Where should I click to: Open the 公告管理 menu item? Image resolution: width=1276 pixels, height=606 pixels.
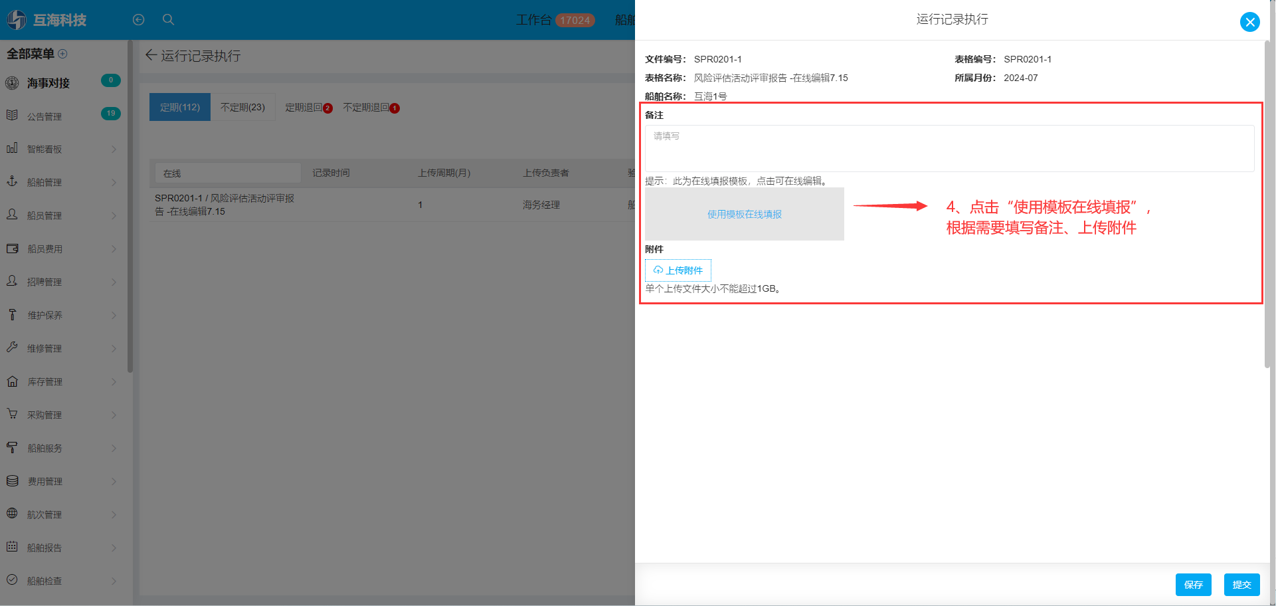[x=63, y=116]
